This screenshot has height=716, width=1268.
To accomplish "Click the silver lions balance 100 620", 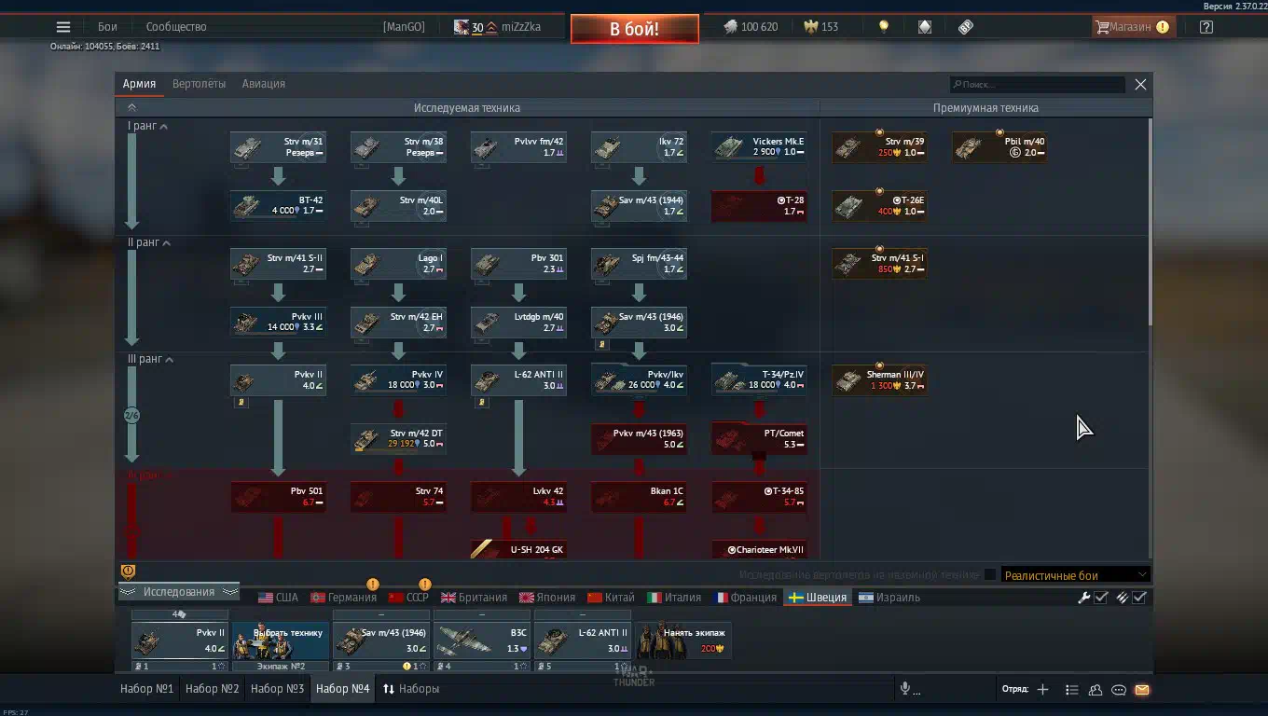I will pyautogui.click(x=751, y=27).
